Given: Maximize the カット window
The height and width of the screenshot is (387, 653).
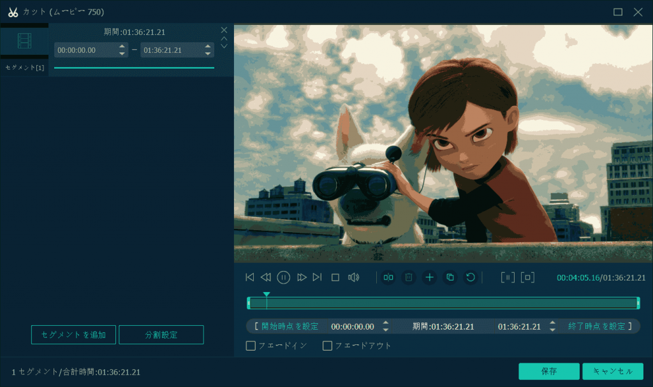Looking at the screenshot, I should point(618,12).
